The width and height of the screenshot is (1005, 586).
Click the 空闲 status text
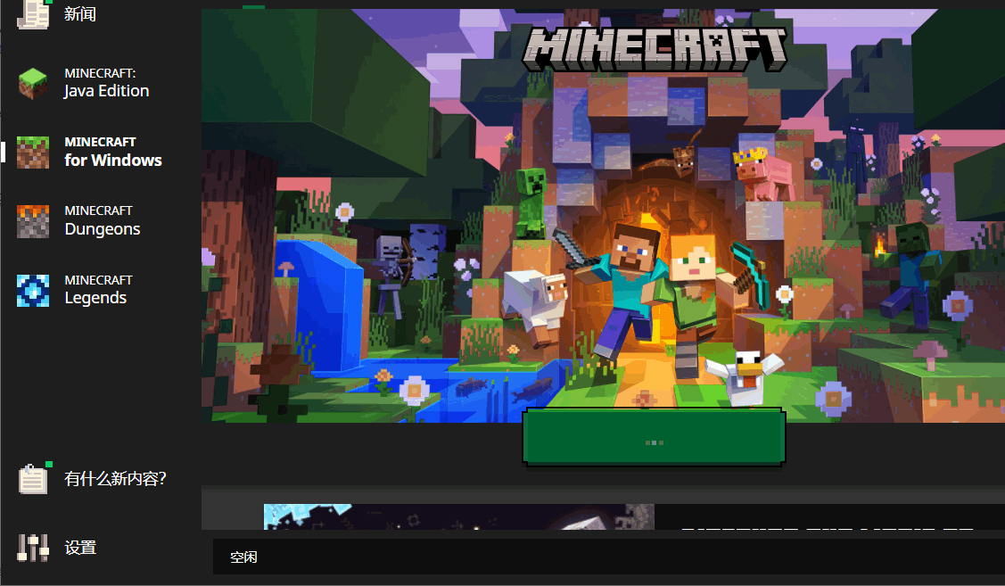pos(243,557)
